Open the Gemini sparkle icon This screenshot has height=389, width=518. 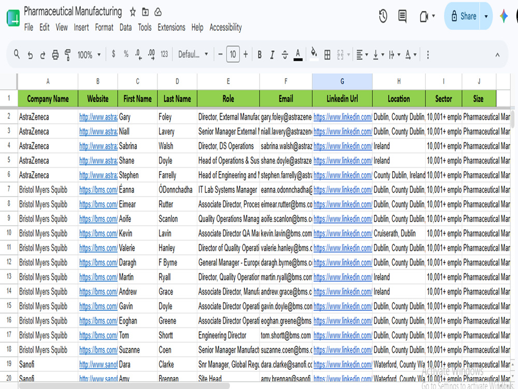(504, 16)
